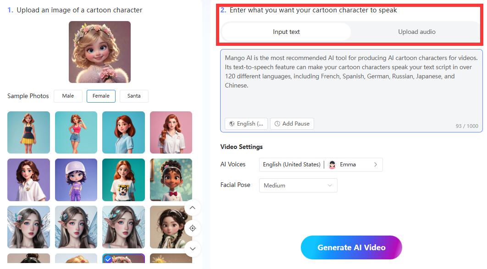Select the Female sample photos filter
The height and width of the screenshot is (269, 487).
click(x=101, y=96)
